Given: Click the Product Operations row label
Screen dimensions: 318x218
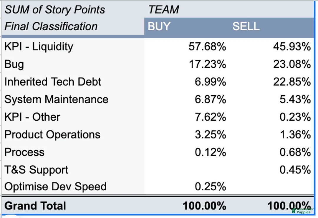Looking at the screenshot, I should coord(52,135).
